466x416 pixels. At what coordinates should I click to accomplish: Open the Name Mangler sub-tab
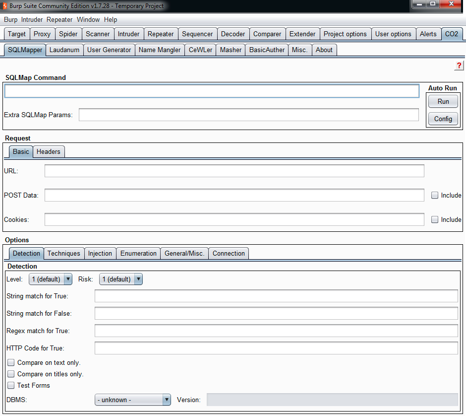tap(160, 50)
